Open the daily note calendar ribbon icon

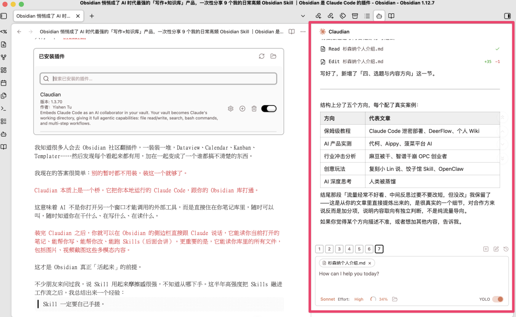4,83
